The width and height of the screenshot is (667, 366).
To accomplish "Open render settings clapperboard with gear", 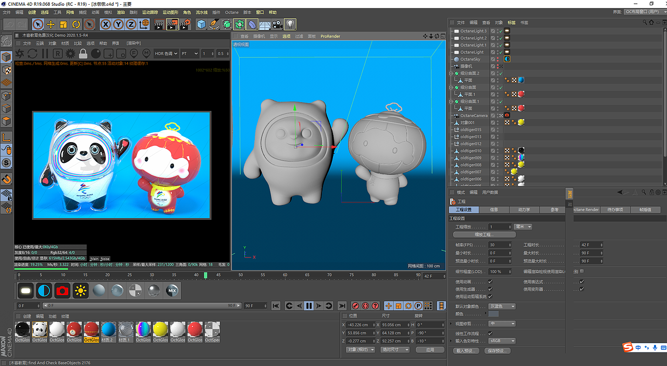I will (x=184, y=24).
